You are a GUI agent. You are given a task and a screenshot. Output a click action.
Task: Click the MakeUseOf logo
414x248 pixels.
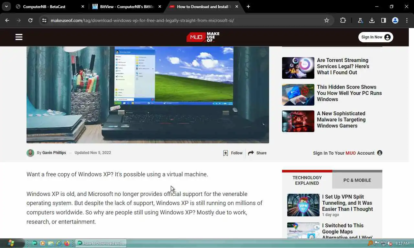tap(203, 37)
